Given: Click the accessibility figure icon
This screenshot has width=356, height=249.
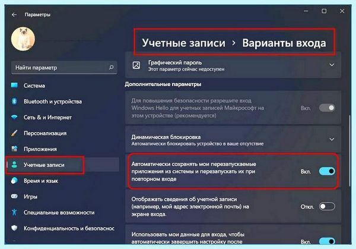Looking at the screenshot, I should coord(14,212).
